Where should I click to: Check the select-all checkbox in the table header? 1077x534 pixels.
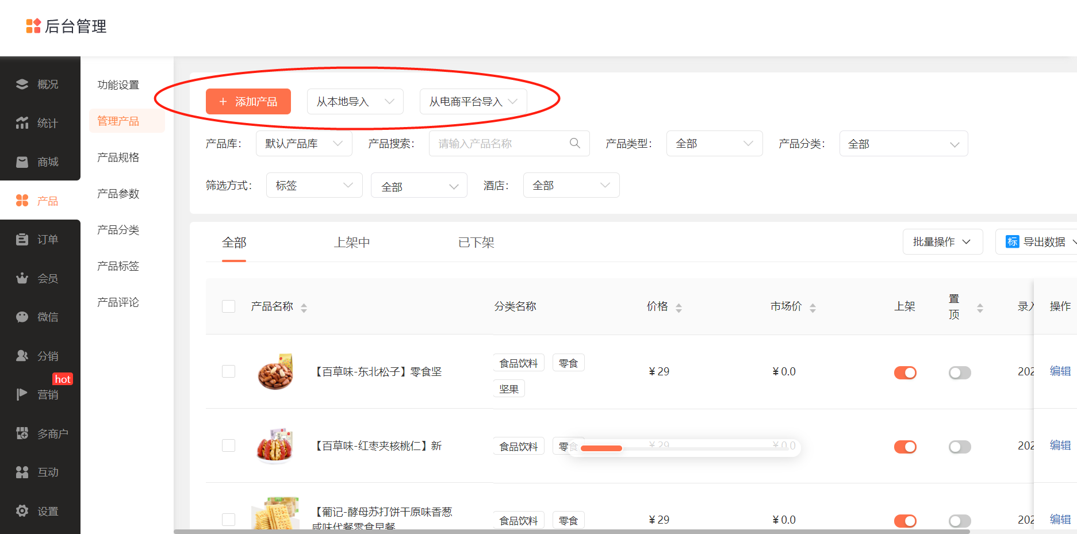[x=228, y=306]
